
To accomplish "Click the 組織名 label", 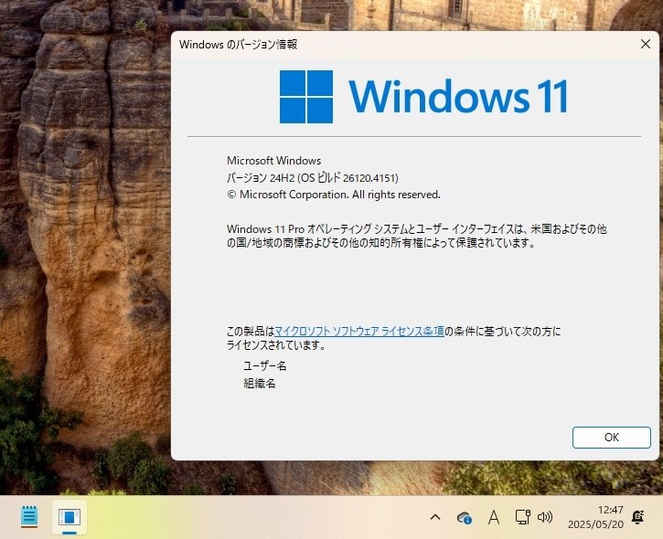I will (x=259, y=383).
